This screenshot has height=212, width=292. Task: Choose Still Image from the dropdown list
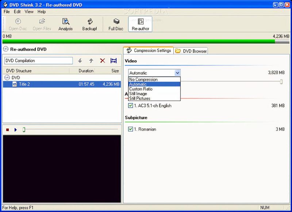[138, 94]
